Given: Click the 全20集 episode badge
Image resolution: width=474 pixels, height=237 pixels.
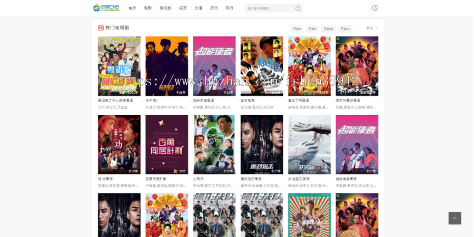Looking at the screenshot, I should click(x=229, y=171).
